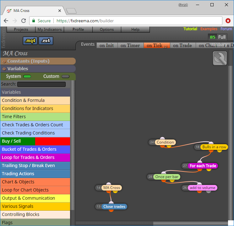234x226 pixels.
Task: Open the wrench settings tool icon
Action: click(x=220, y=58)
